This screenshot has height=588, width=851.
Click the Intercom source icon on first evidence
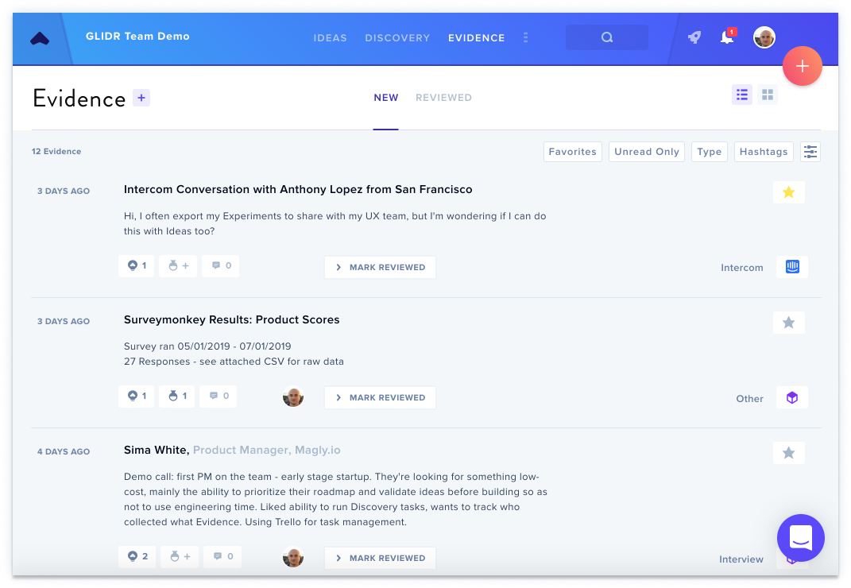pyautogui.click(x=792, y=266)
